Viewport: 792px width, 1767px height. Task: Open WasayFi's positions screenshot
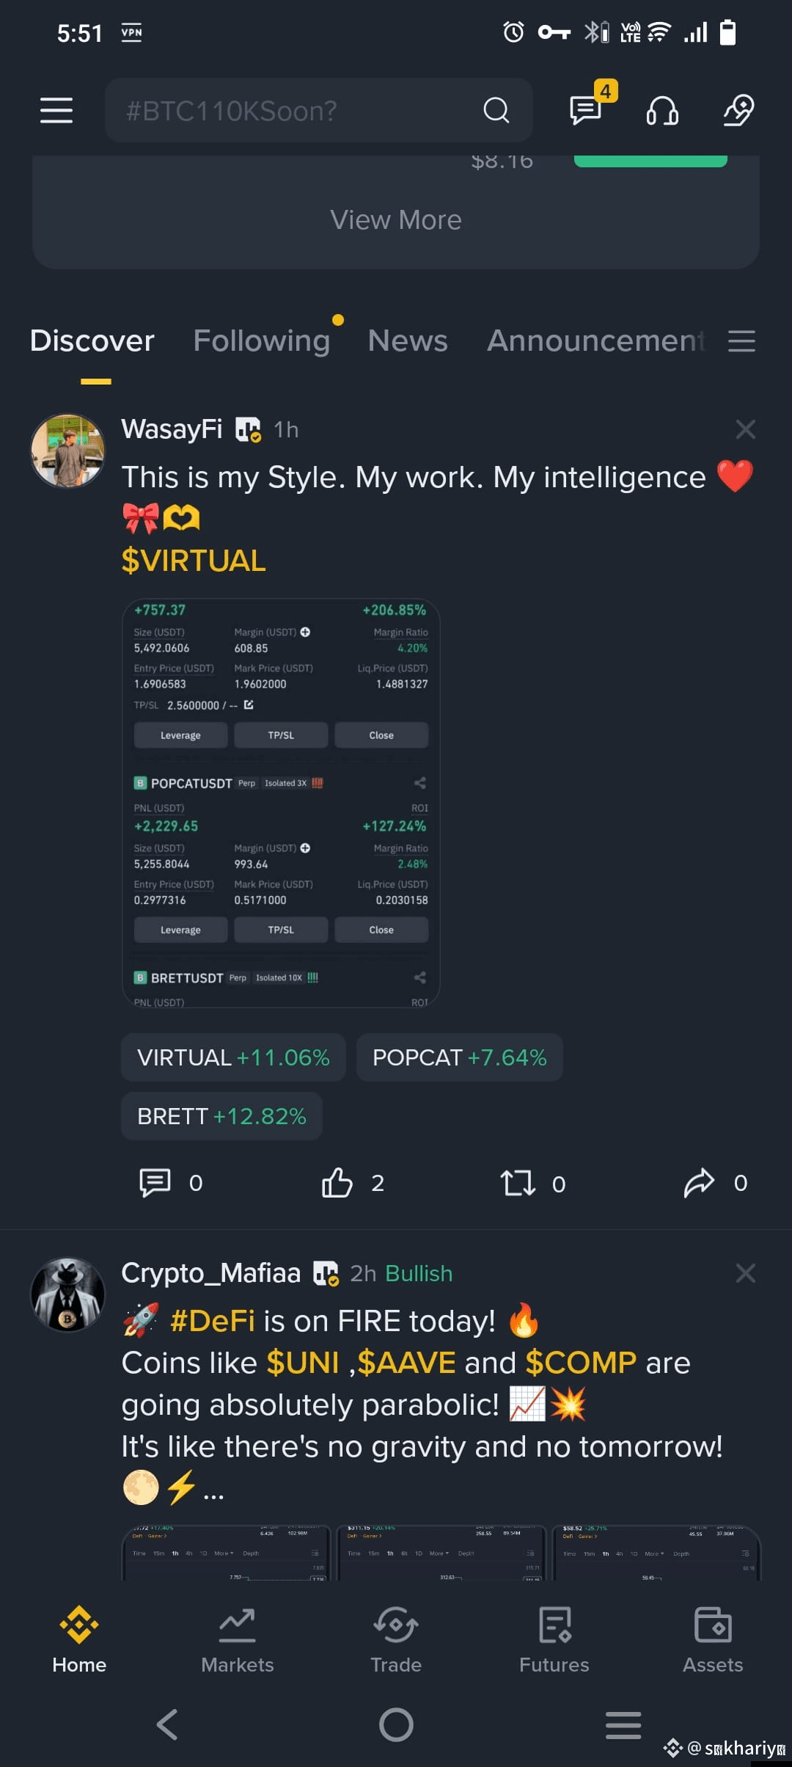(281, 803)
